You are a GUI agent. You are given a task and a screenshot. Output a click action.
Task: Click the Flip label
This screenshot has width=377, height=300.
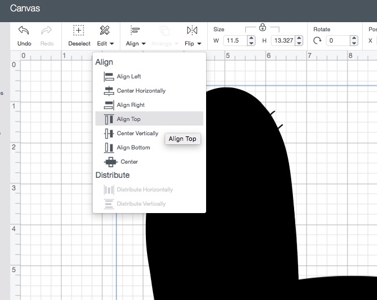pyautogui.click(x=189, y=44)
